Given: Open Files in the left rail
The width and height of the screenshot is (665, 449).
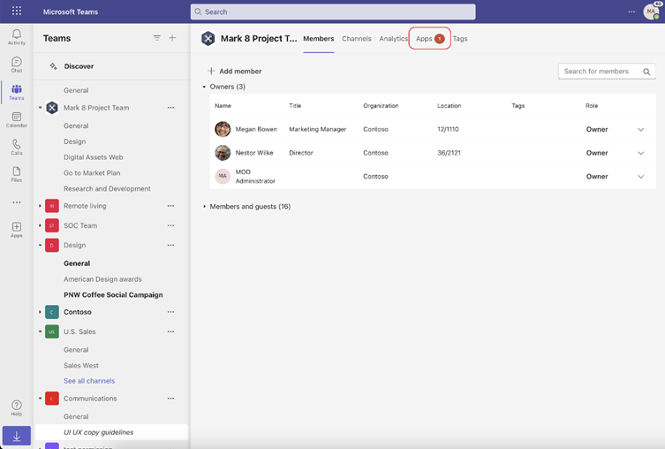Looking at the screenshot, I should pyautogui.click(x=17, y=174).
